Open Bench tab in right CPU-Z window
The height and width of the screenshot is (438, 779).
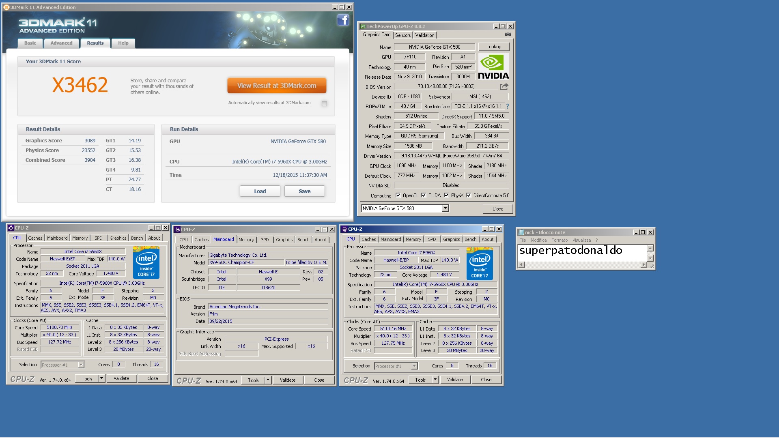tap(471, 239)
